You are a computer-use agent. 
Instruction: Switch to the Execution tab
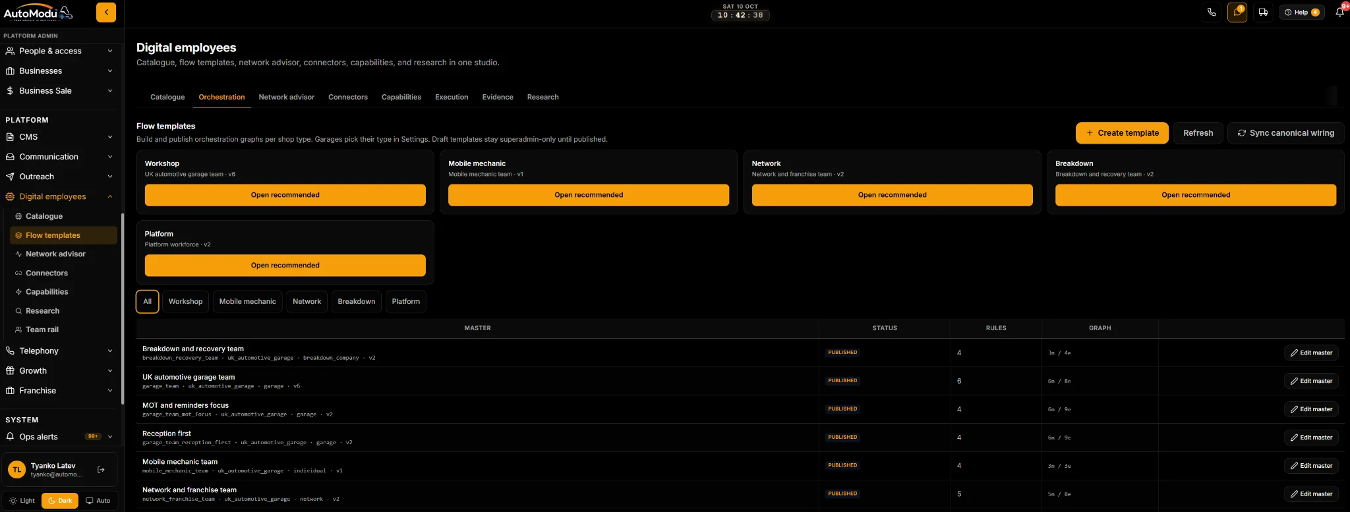click(452, 97)
